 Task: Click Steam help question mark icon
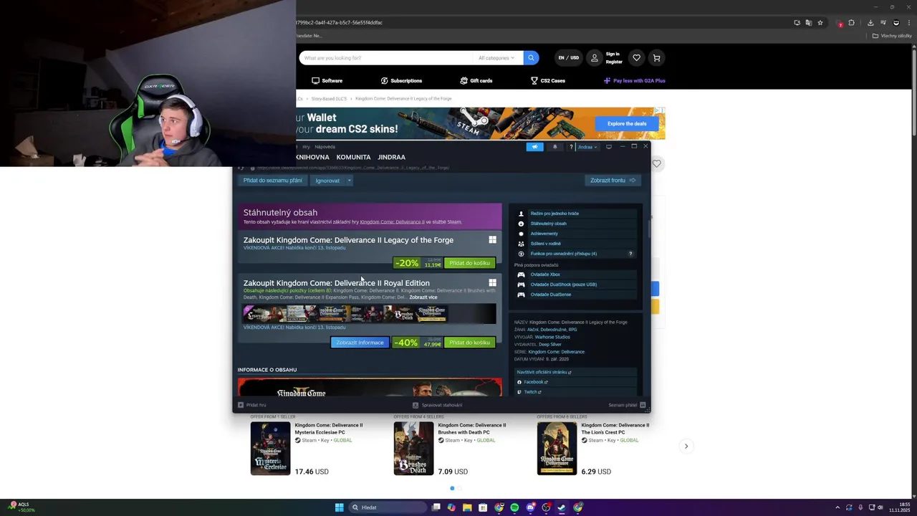(571, 147)
